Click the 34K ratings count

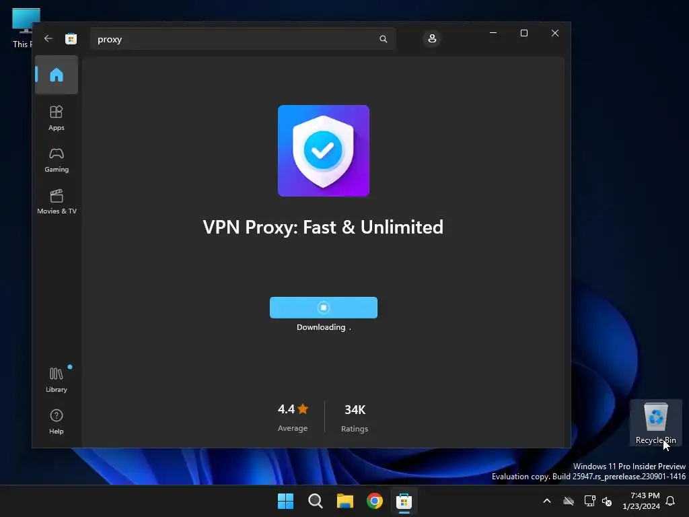[x=355, y=410]
